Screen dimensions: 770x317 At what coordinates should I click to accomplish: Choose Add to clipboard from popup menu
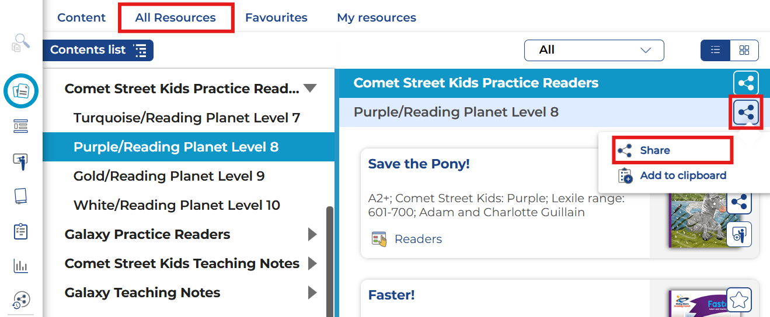pyautogui.click(x=682, y=175)
